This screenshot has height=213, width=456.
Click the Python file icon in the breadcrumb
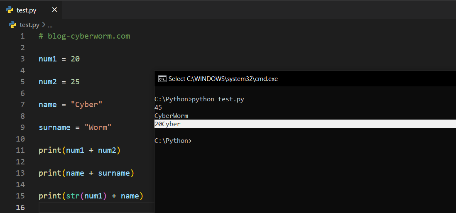coord(12,24)
